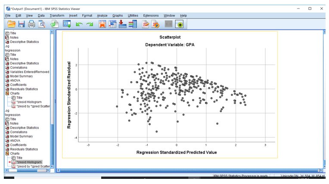This screenshot has height=184, width=329.
Task: Click the Go to Data star icon
Action: pos(102,25)
